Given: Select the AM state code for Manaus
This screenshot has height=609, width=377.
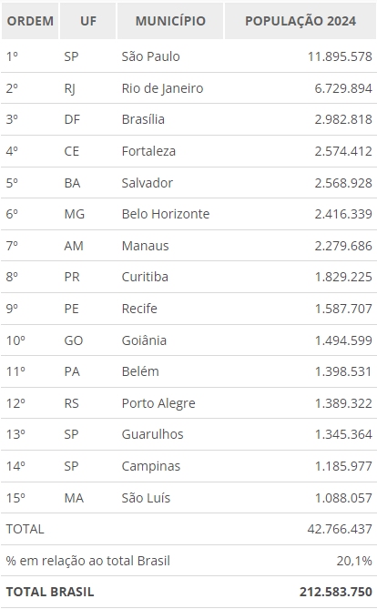Looking at the screenshot, I should coord(74,246).
